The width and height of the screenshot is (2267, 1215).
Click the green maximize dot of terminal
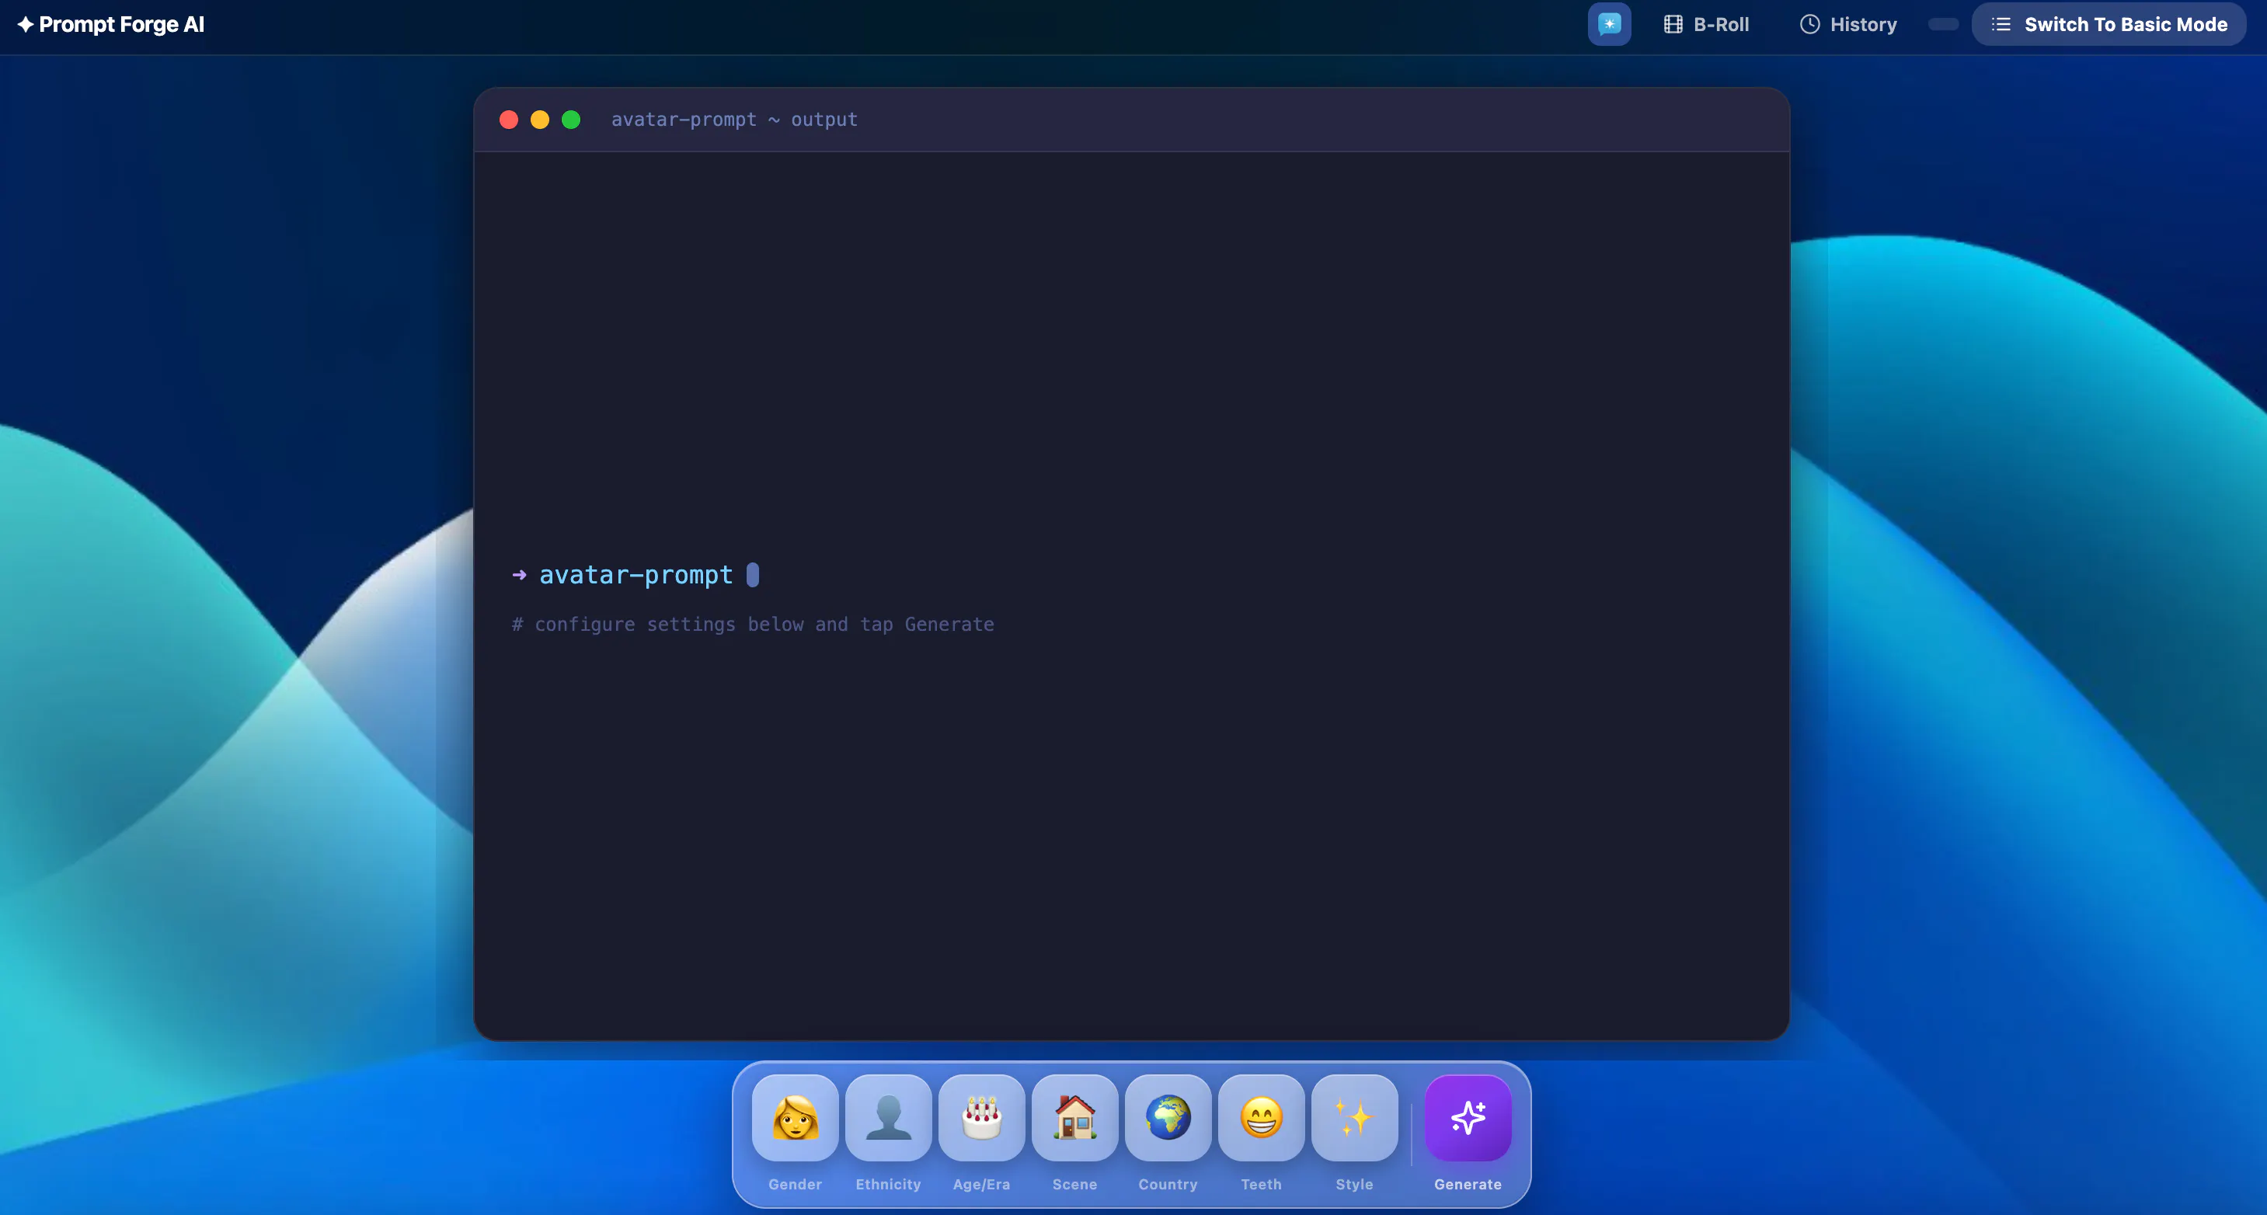(x=571, y=120)
